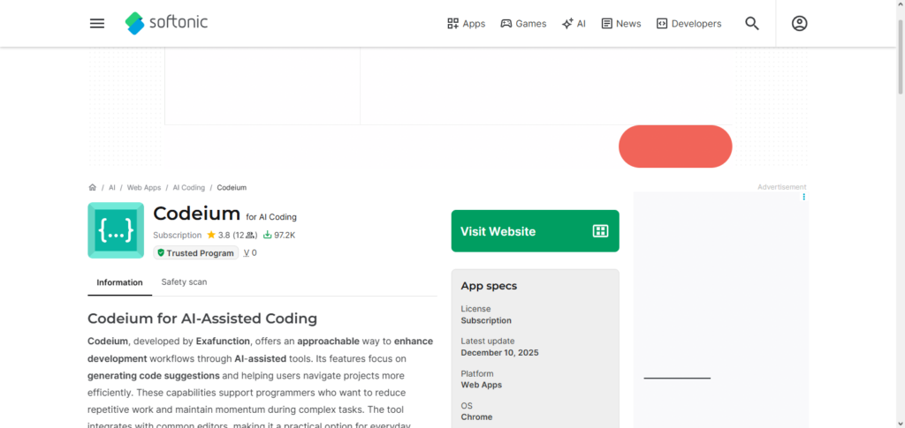Screen dimensions: 905x428
Task: Click the Visit Website button
Action: tap(535, 231)
